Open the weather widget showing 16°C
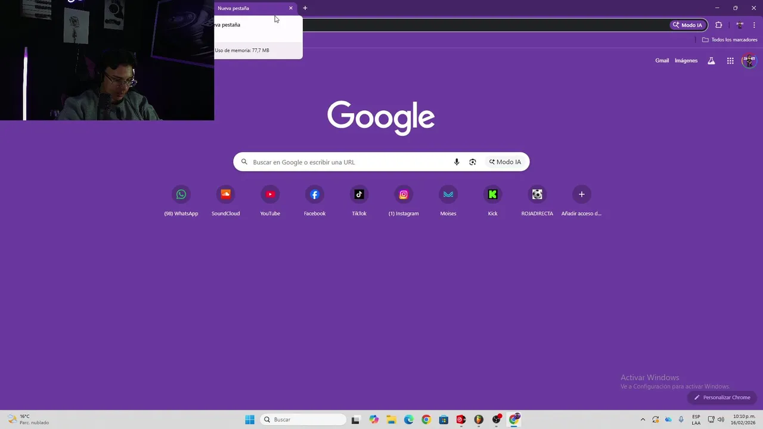 click(x=28, y=419)
